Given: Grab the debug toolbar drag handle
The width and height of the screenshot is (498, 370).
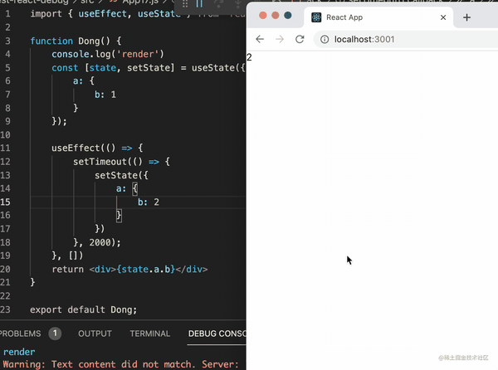Looking at the screenshot, I should [185, 4].
